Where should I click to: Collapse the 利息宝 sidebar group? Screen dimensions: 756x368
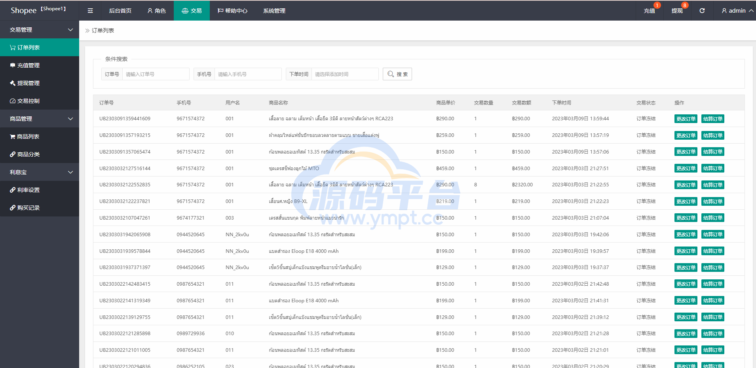pos(40,172)
